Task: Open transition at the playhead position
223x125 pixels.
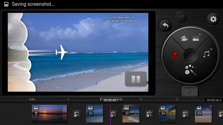Action: [113, 114]
